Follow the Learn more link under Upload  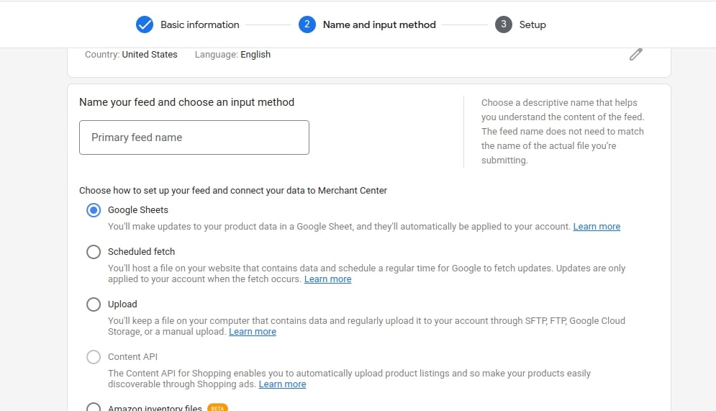pyautogui.click(x=252, y=332)
